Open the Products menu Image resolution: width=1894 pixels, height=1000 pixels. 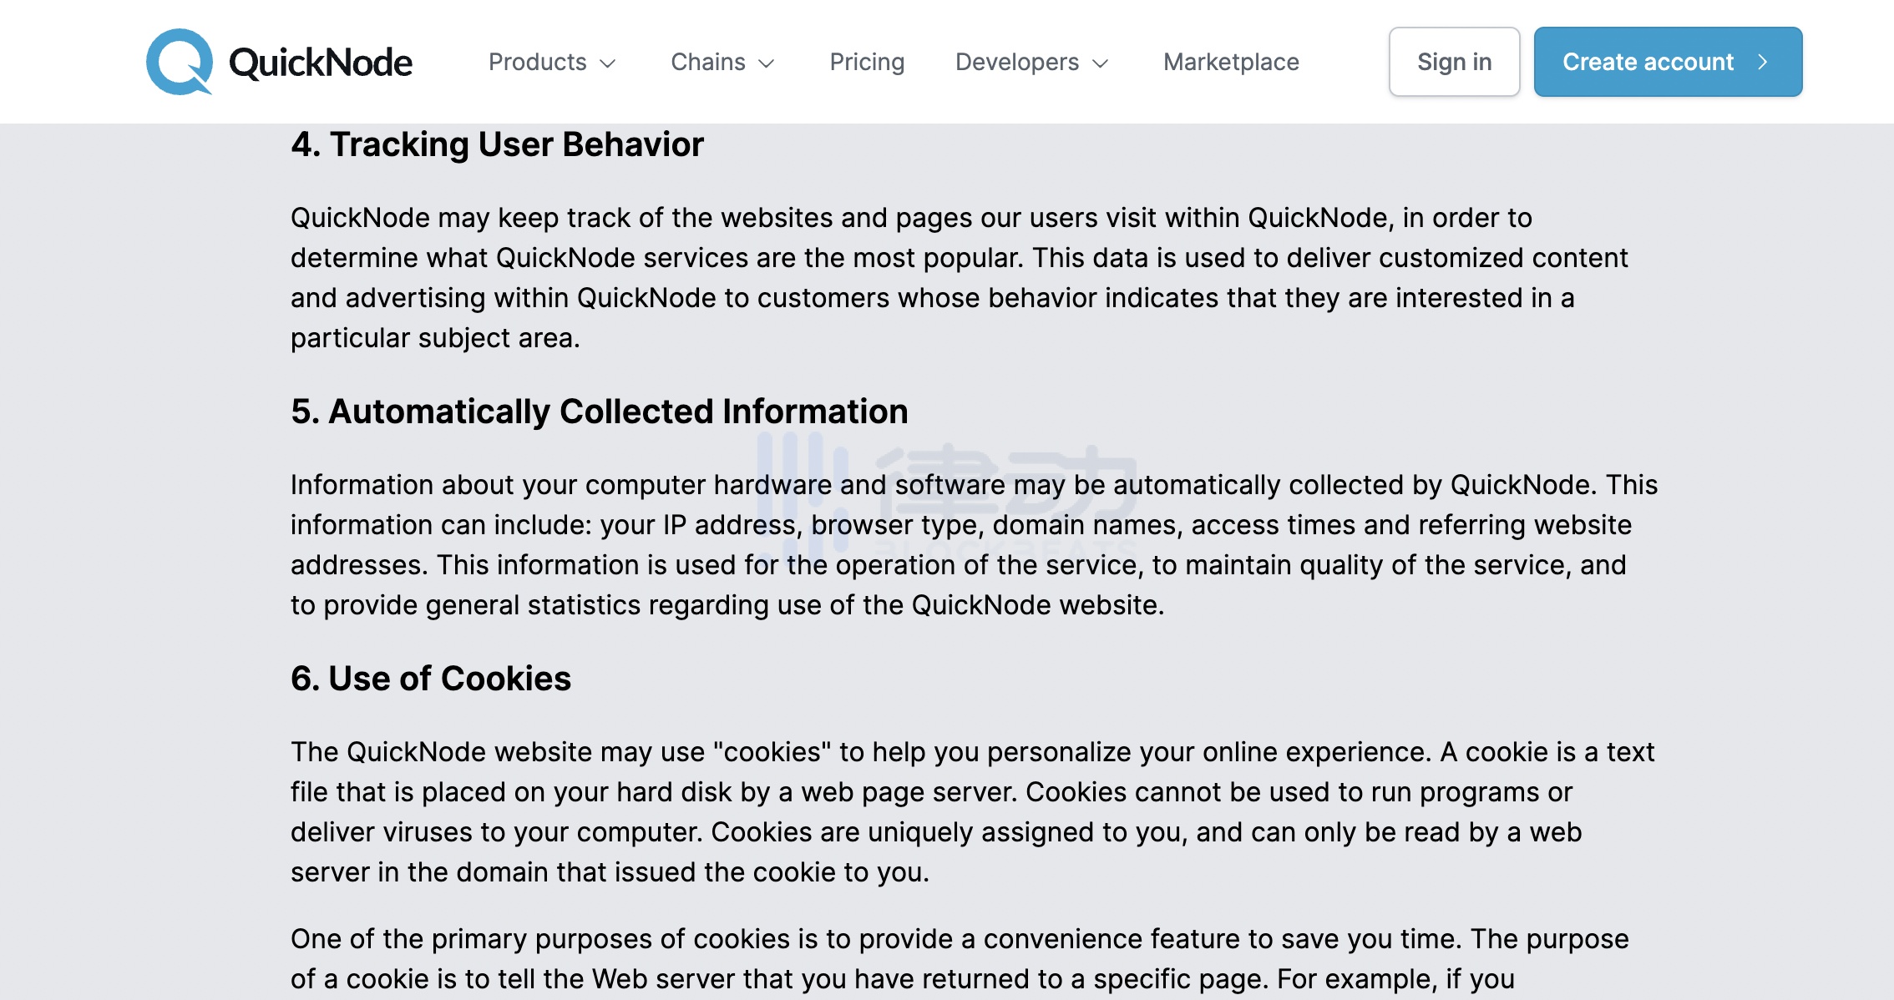tap(538, 62)
